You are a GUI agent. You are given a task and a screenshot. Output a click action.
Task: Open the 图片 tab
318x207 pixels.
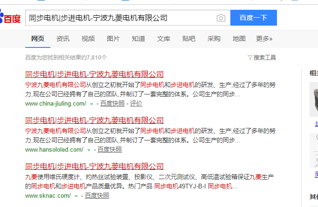coord(113,39)
